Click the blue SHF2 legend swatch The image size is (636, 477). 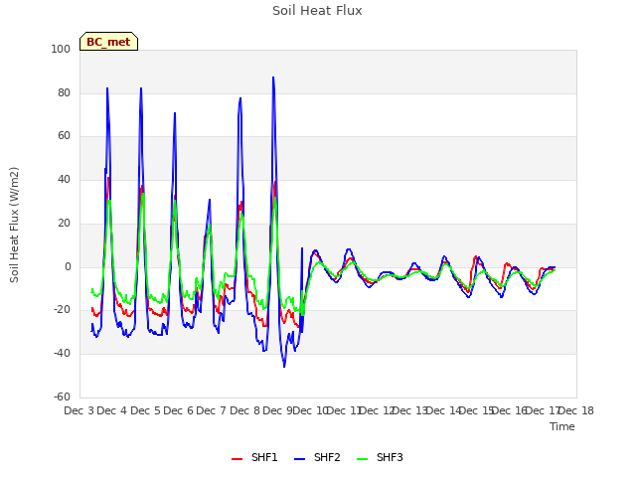299,459
